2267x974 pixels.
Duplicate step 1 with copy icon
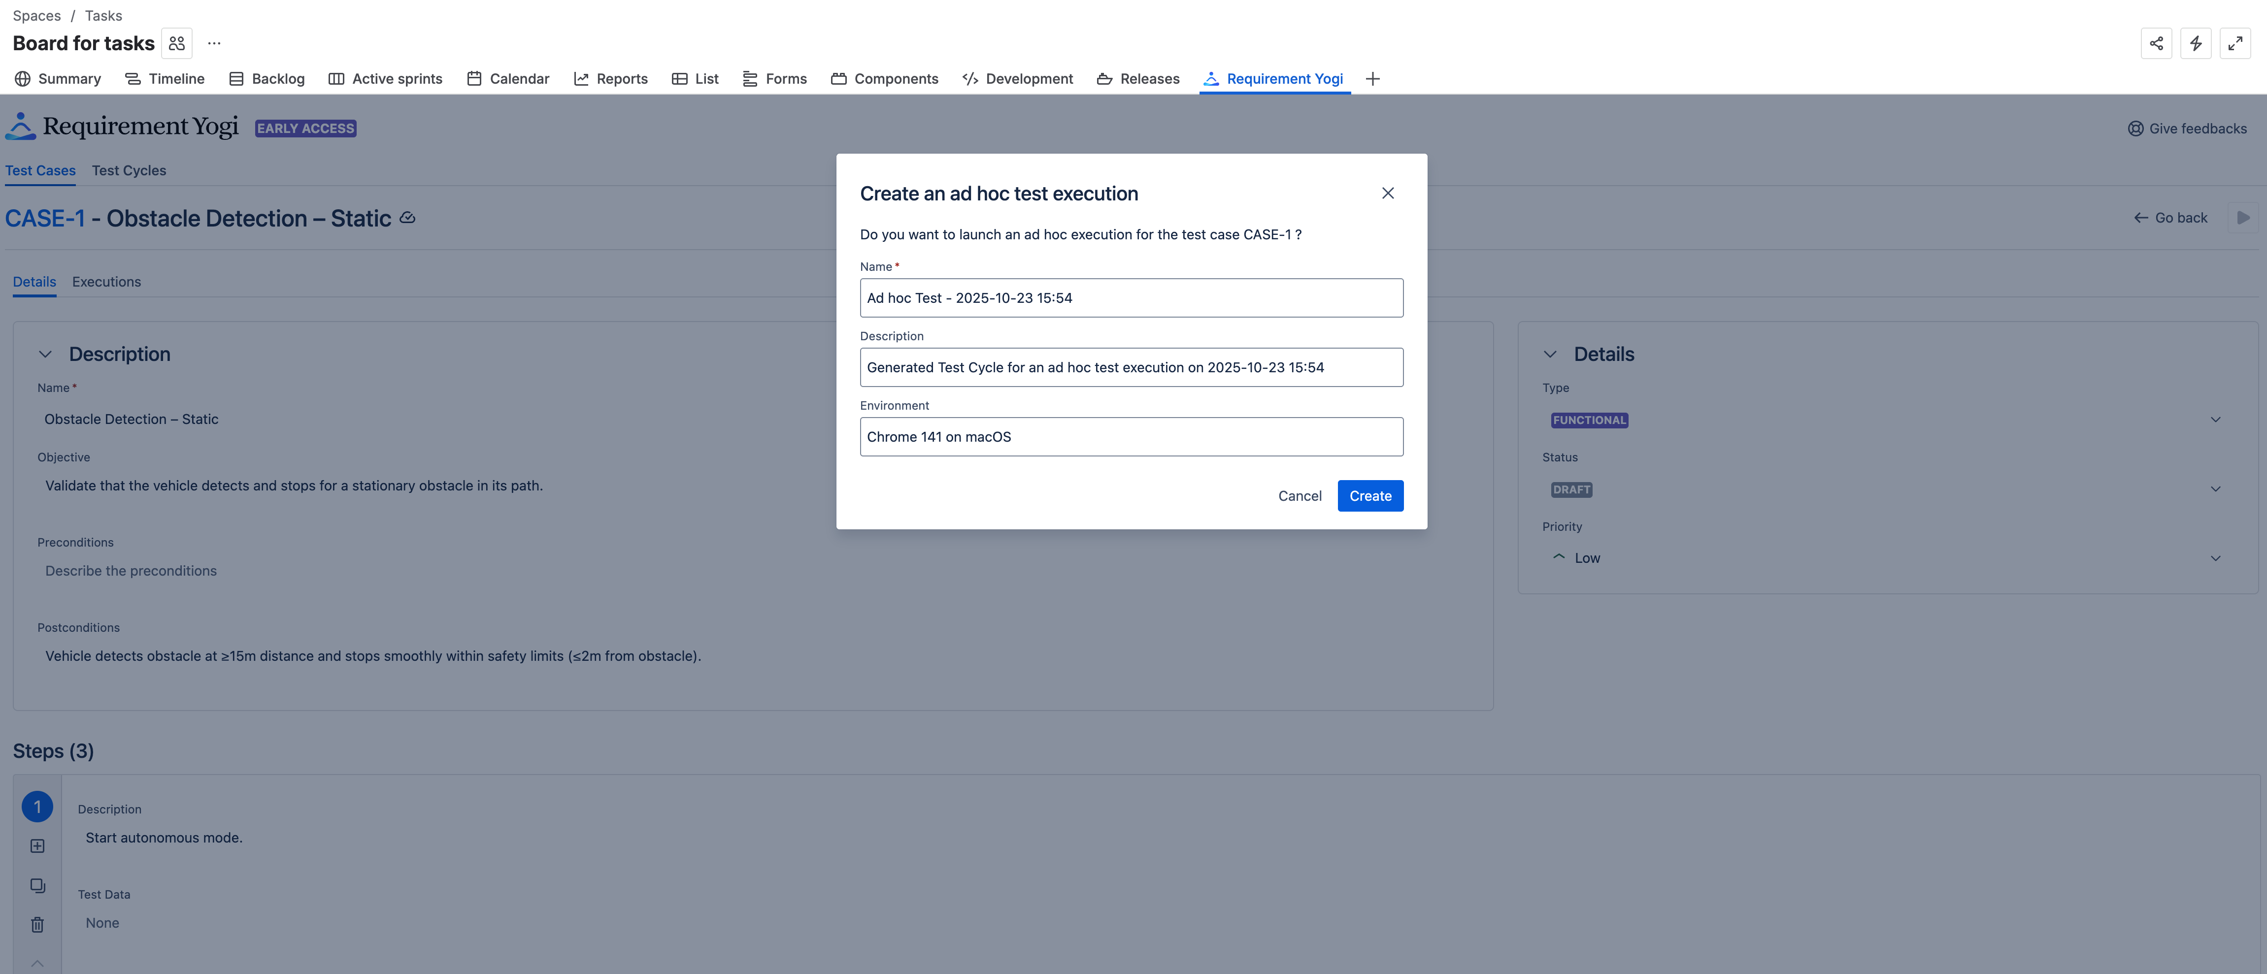tap(37, 885)
